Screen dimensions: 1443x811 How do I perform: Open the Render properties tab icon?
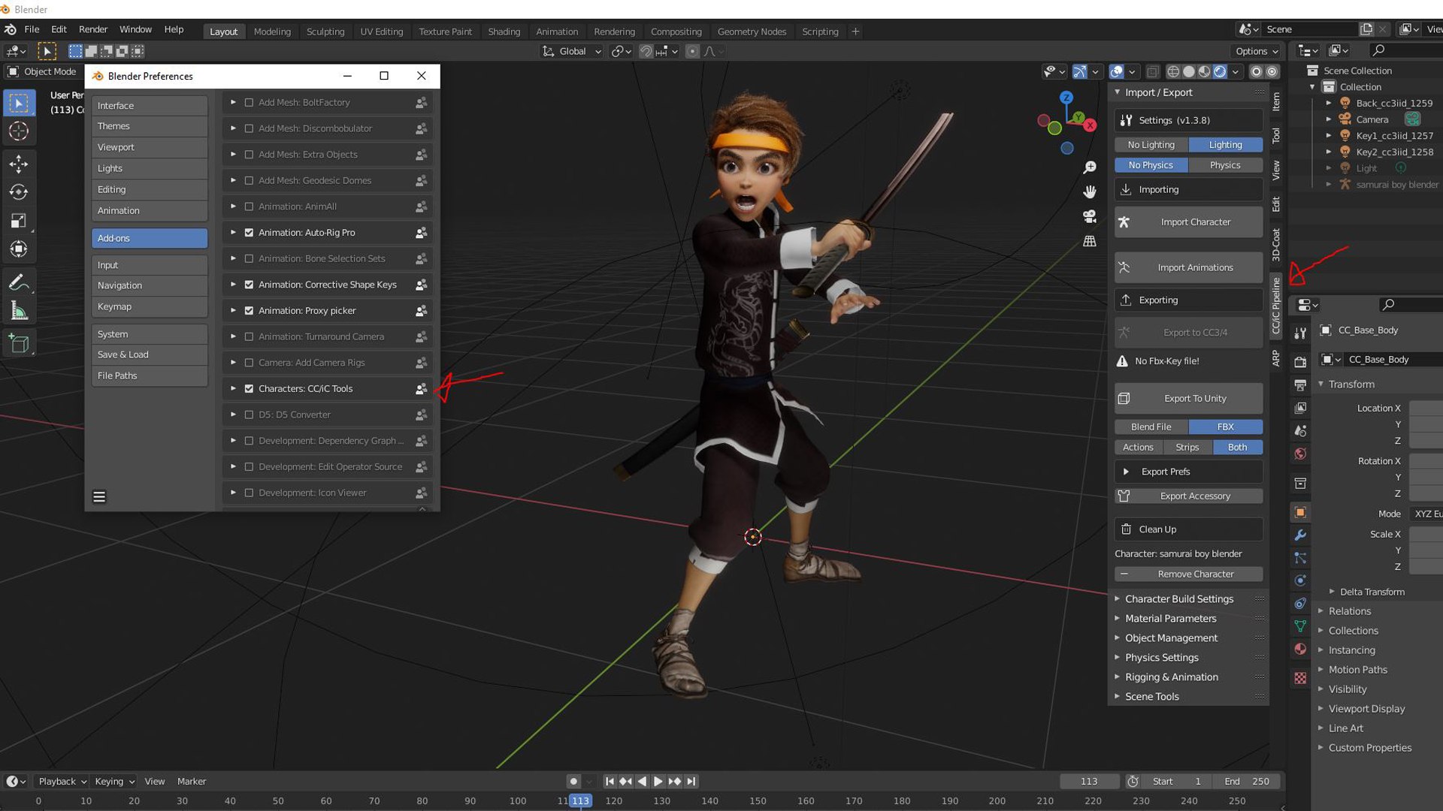1300,363
